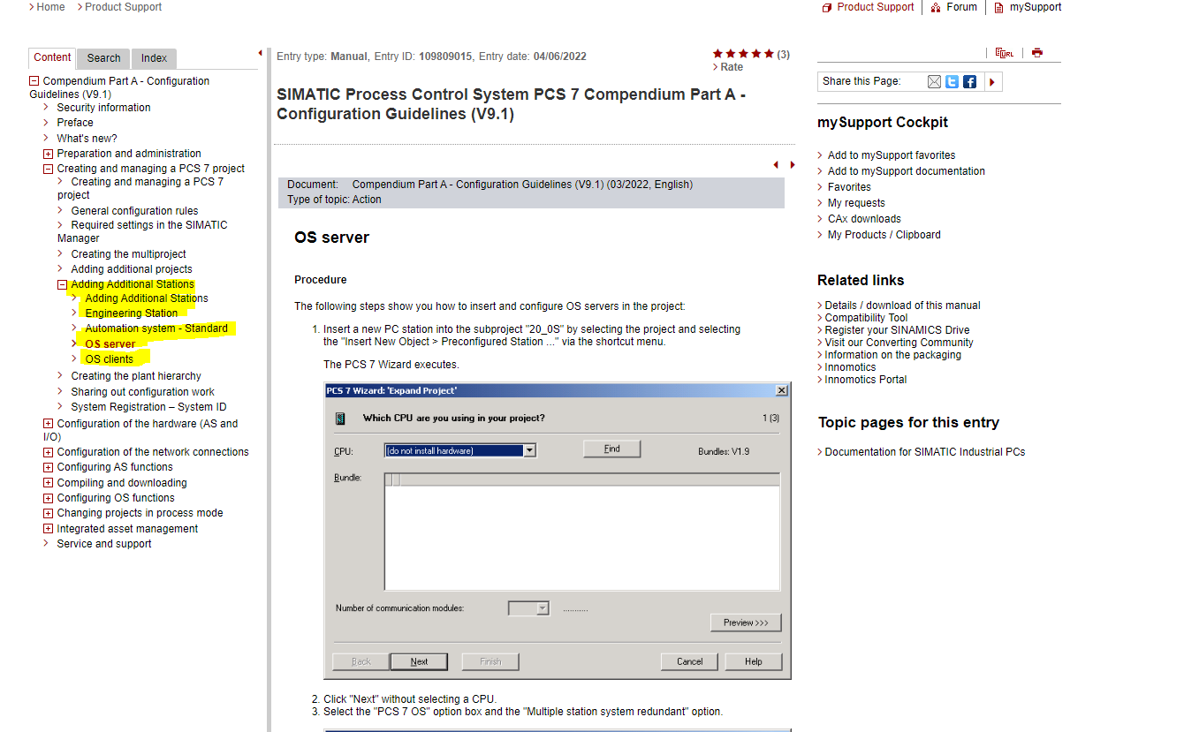The image size is (1184, 732).
Task: Open Automation system - Standard topic
Action: tap(156, 328)
